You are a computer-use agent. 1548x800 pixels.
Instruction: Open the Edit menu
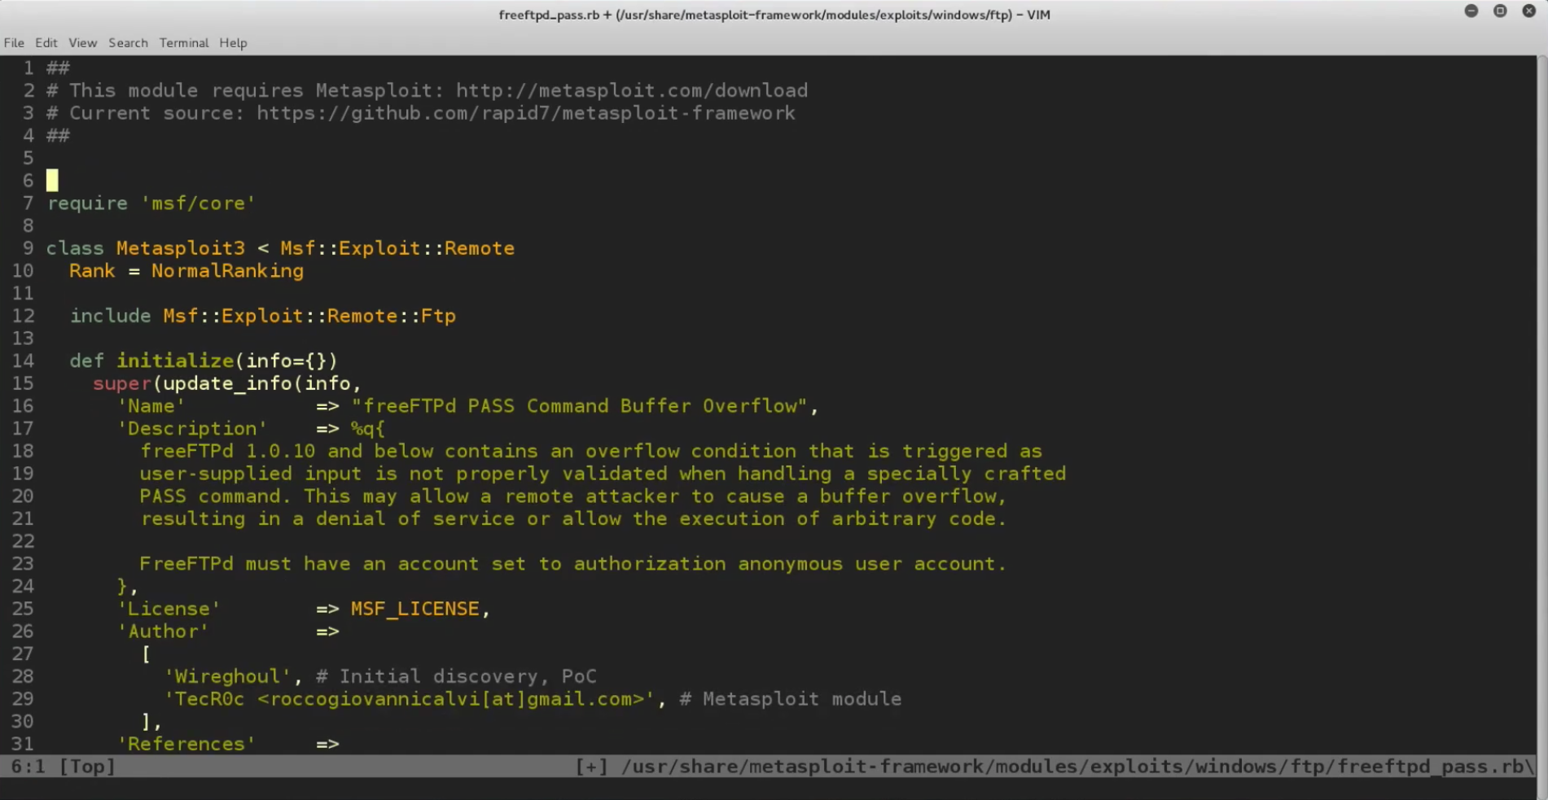click(46, 43)
